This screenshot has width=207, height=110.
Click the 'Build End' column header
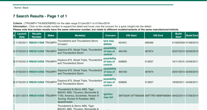(192, 35)
